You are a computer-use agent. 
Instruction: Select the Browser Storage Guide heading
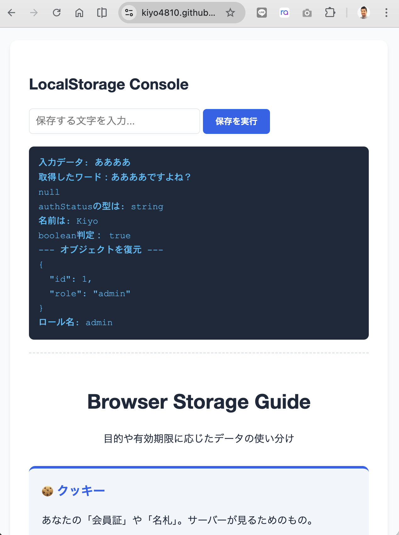click(199, 402)
